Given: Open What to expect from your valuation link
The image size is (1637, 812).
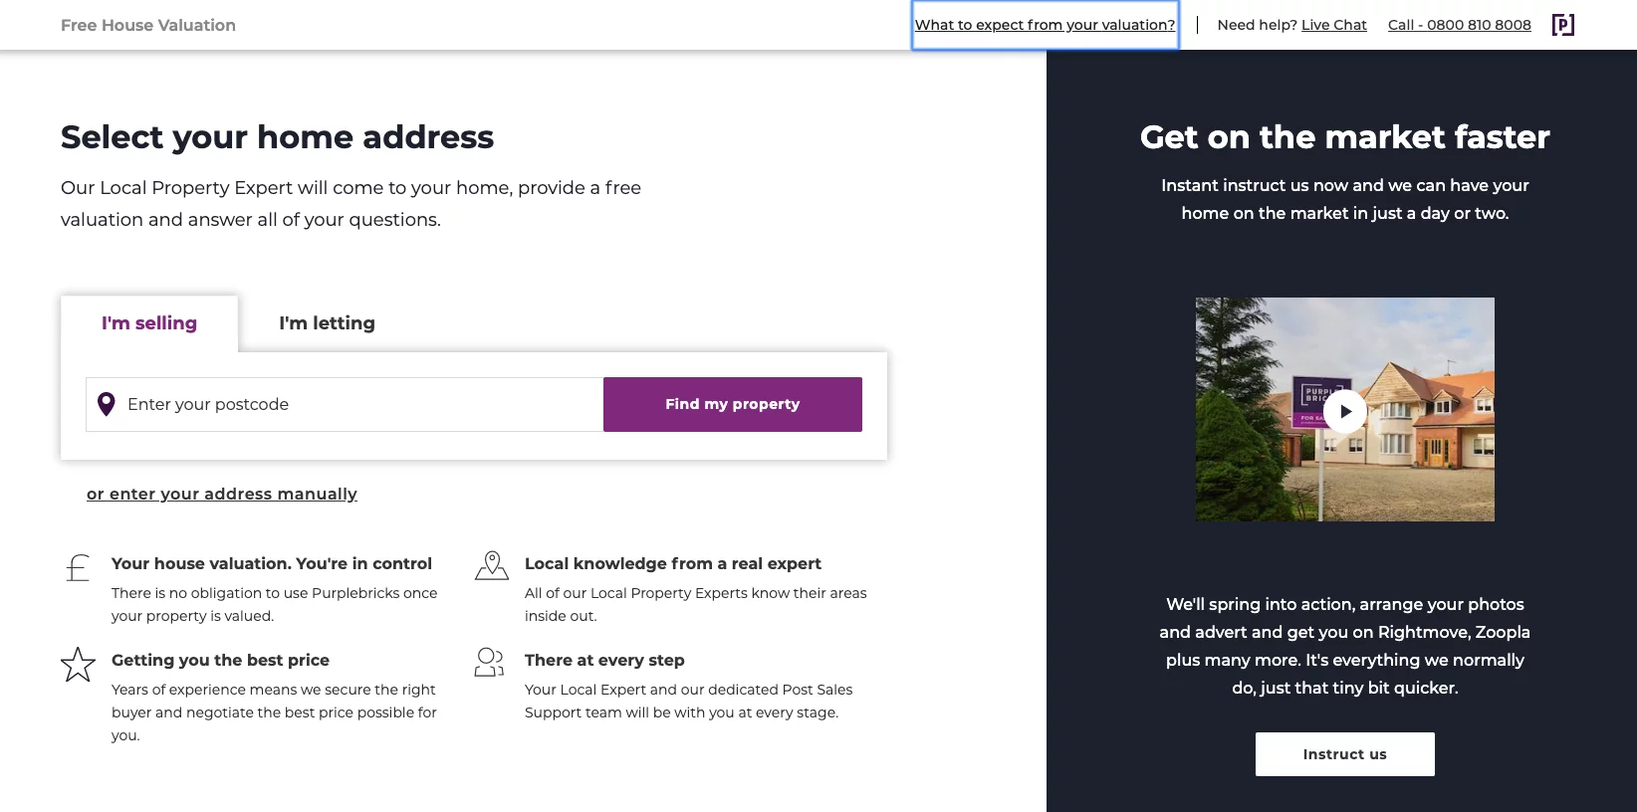Looking at the screenshot, I should [1045, 25].
